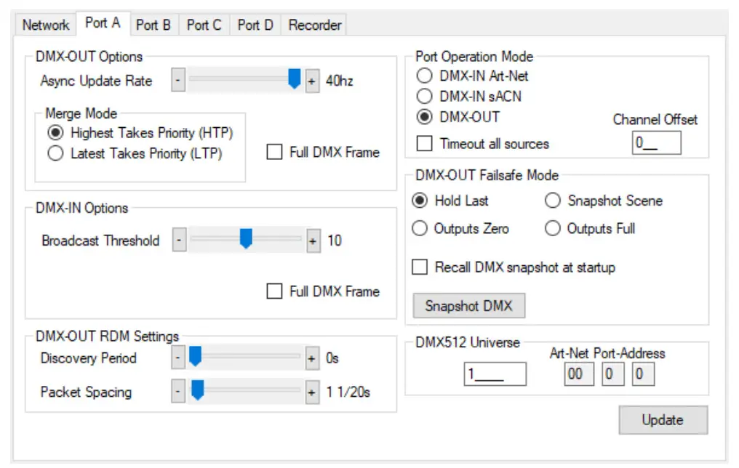Click the Channel Offset input field
This screenshot has height=468, width=739.
[x=657, y=142]
